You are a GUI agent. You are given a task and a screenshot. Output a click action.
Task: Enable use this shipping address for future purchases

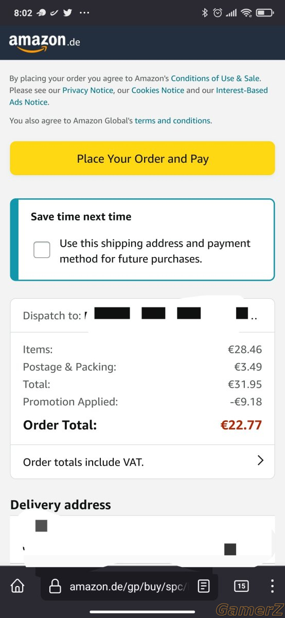coord(42,250)
